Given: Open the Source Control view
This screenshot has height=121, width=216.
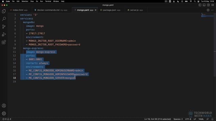Looking at the screenshot, I should tap(4, 27).
